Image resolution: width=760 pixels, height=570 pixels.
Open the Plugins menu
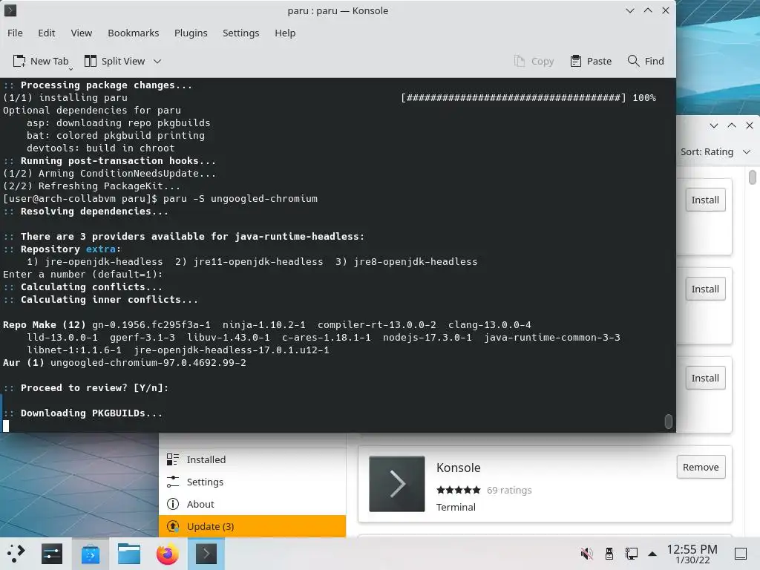click(191, 33)
